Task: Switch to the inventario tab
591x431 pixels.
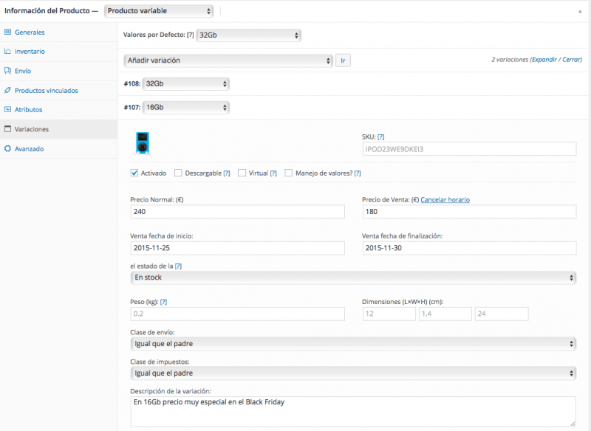Action: (59, 52)
